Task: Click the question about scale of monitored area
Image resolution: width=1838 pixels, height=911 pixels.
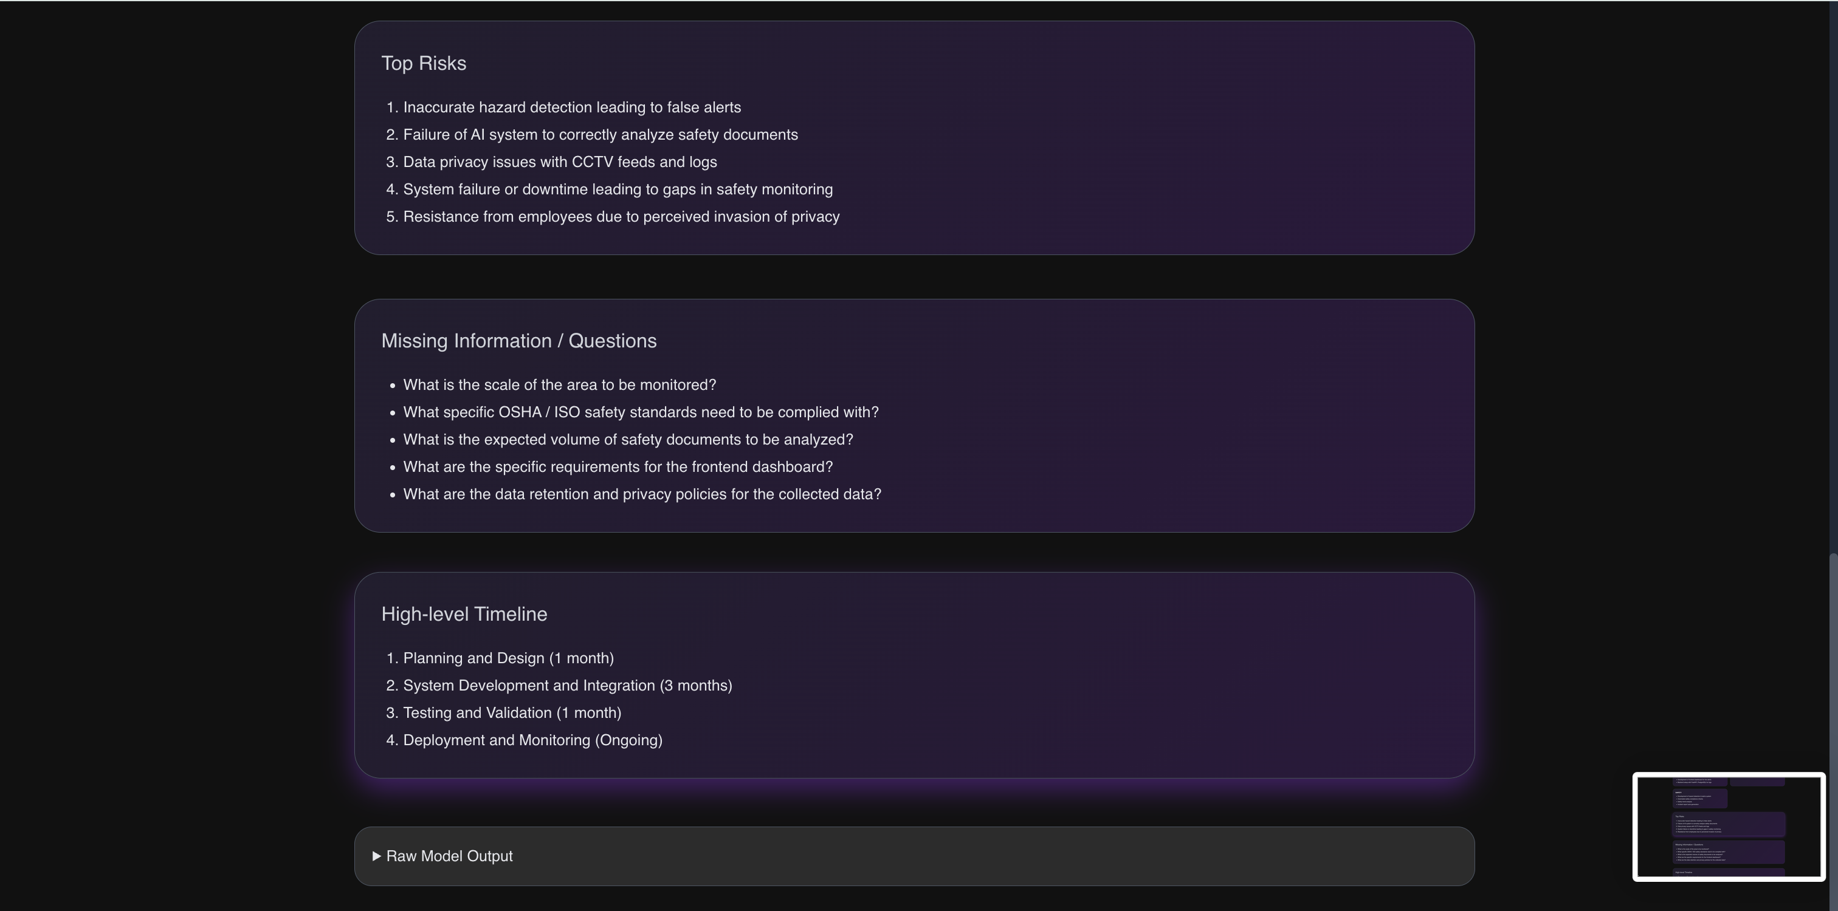Action: [559, 385]
